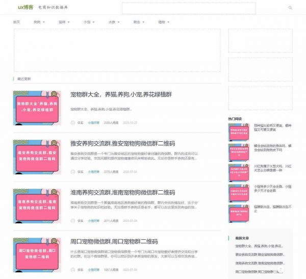Expand the 水族 dropdown menu
The image size is (306, 279).
(x=114, y=22)
